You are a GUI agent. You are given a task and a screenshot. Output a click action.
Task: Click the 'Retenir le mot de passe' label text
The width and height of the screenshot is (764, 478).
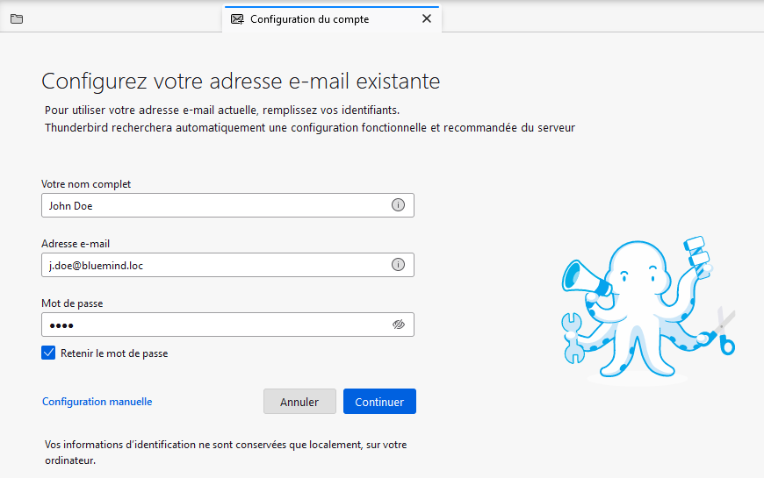(x=114, y=353)
